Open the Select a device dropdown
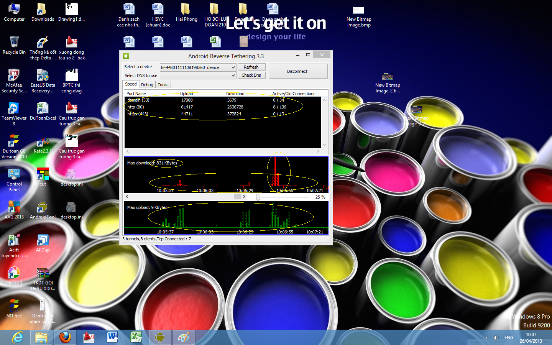The width and height of the screenshot is (552, 345). pyautogui.click(x=198, y=67)
